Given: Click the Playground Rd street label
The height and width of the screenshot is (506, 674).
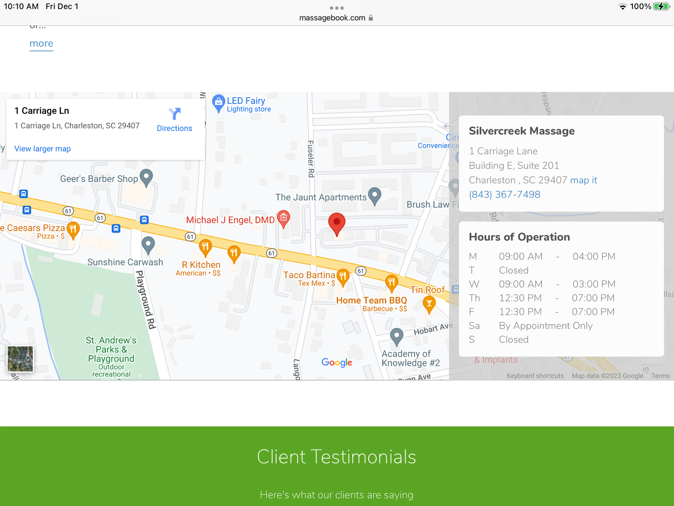Looking at the screenshot, I should click(x=145, y=300).
